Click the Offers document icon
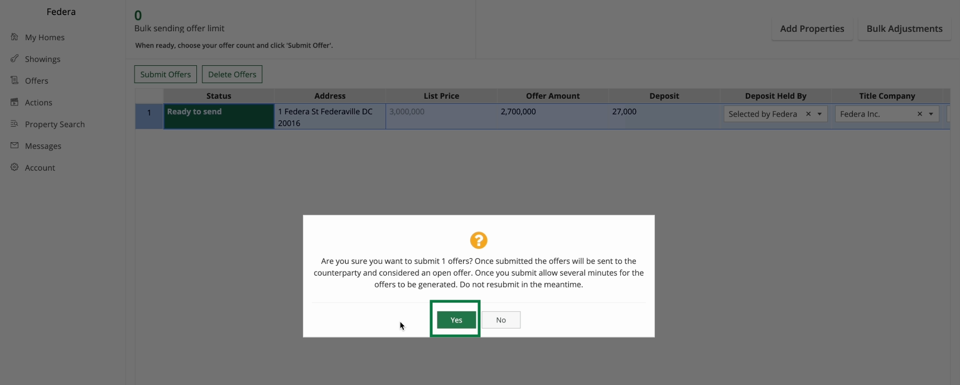This screenshot has height=385, width=960. click(x=15, y=80)
